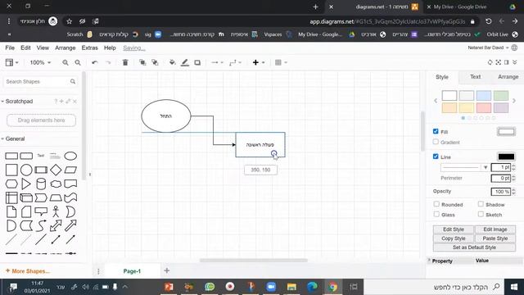The image size is (524, 295).
Task: Click the search magnifier in Search Shapes
Action: (x=73, y=82)
